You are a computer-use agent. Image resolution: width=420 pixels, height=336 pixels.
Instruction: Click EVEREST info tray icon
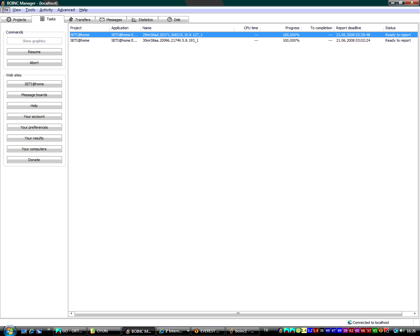(381, 330)
